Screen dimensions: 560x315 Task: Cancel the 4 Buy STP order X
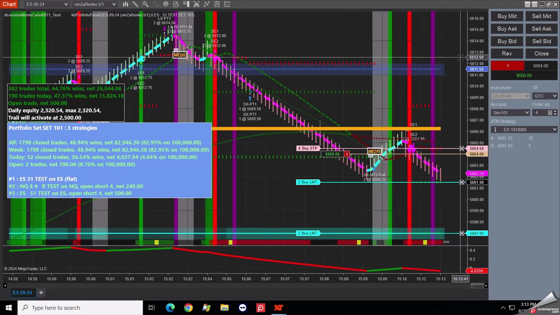(x=462, y=149)
